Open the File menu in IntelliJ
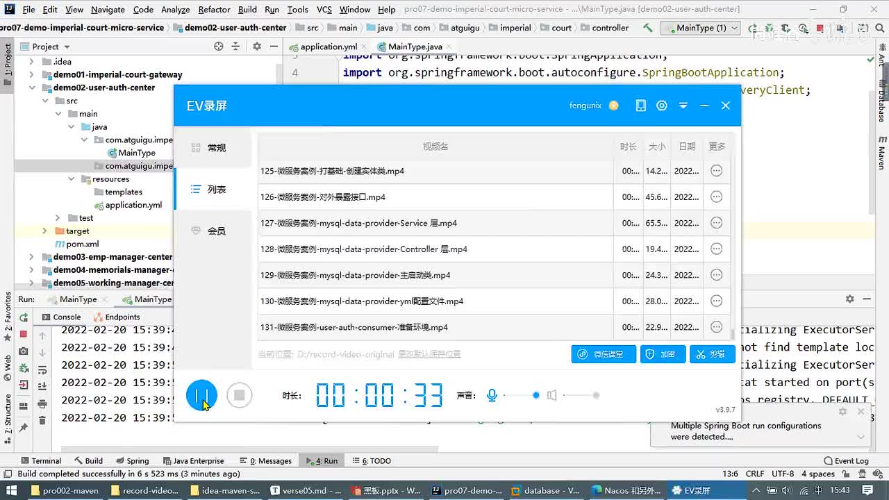Screen dimensions: 889x500 [28, 9]
